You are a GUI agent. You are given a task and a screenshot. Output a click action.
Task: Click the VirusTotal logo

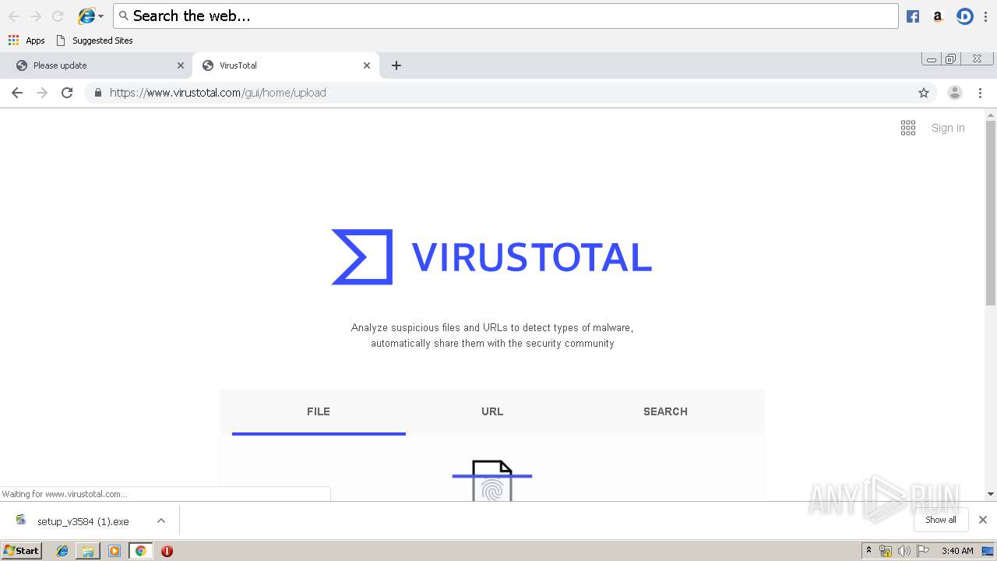[491, 257]
